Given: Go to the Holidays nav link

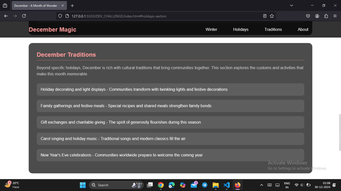Looking at the screenshot, I should (x=241, y=29).
